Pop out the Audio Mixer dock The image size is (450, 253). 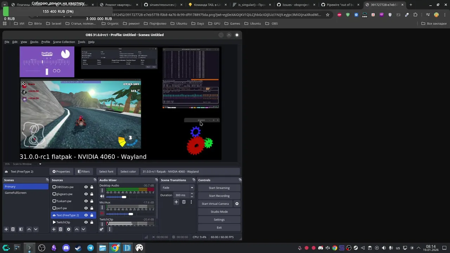click(x=156, y=180)
